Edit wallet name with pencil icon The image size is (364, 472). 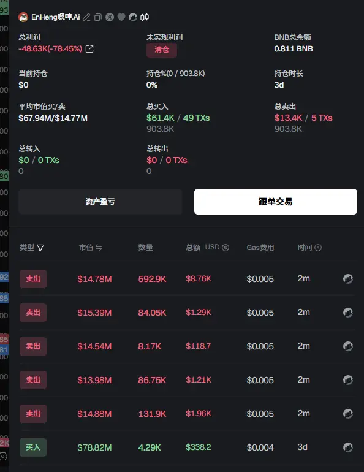point(86,17)
